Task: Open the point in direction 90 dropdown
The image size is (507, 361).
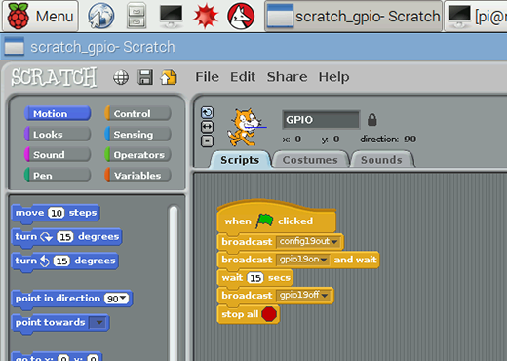Action: 123,299
